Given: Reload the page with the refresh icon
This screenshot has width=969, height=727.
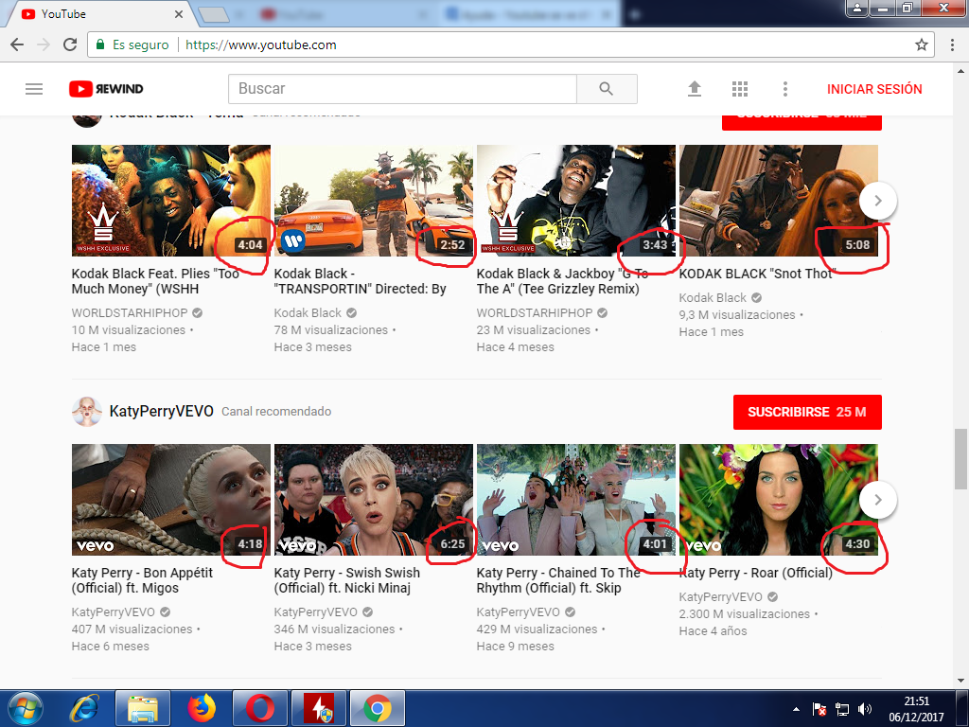Looking at the screenshot, I should [70, 44].
